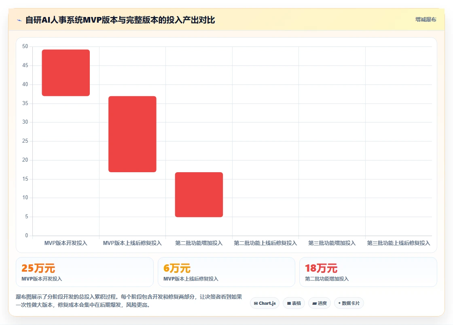Image resolution: width=453 pixels, height=325 pixels.
Task: Click the y-axis value 40
Action: click(25, 84)
